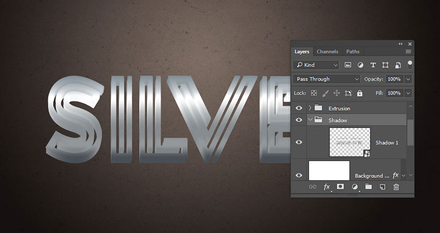440x233 pixels.
Task: Switch to the Channels tab
Action: (x=328, y=52)
